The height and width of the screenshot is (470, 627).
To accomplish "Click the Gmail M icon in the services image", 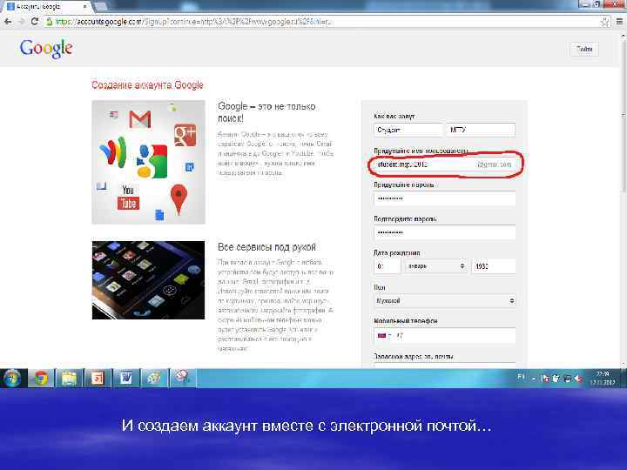I will coord(139,119).
